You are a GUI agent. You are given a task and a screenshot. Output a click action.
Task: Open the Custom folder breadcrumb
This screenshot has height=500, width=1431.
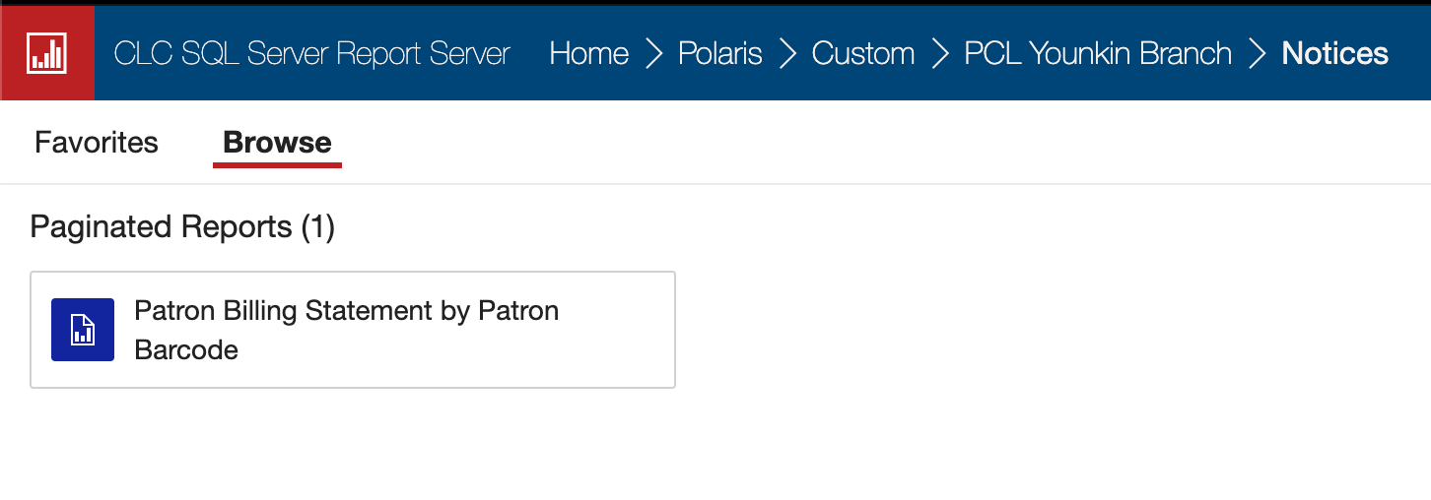pyautogui.click(x=863, y=53)
